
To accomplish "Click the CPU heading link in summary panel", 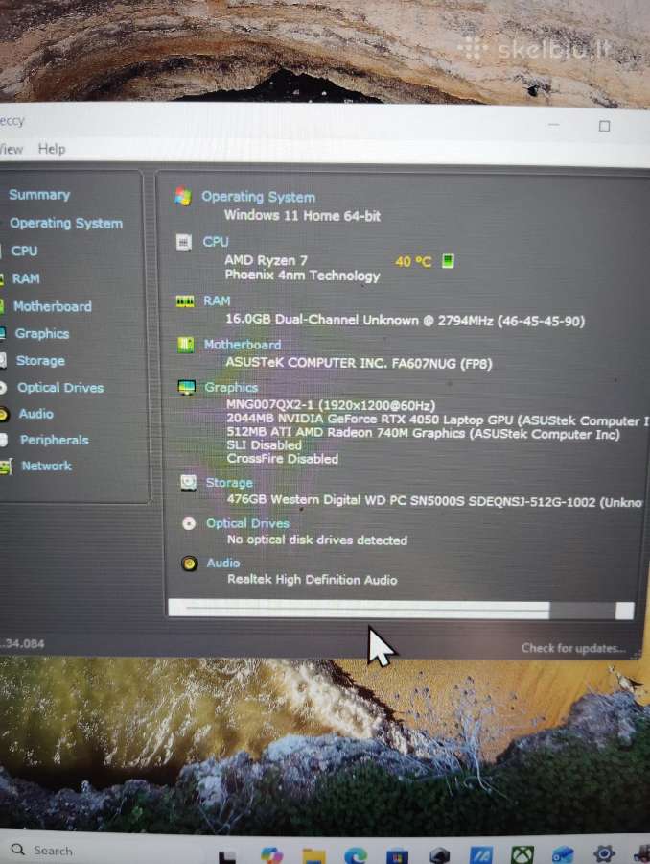I will click(215, 242).
